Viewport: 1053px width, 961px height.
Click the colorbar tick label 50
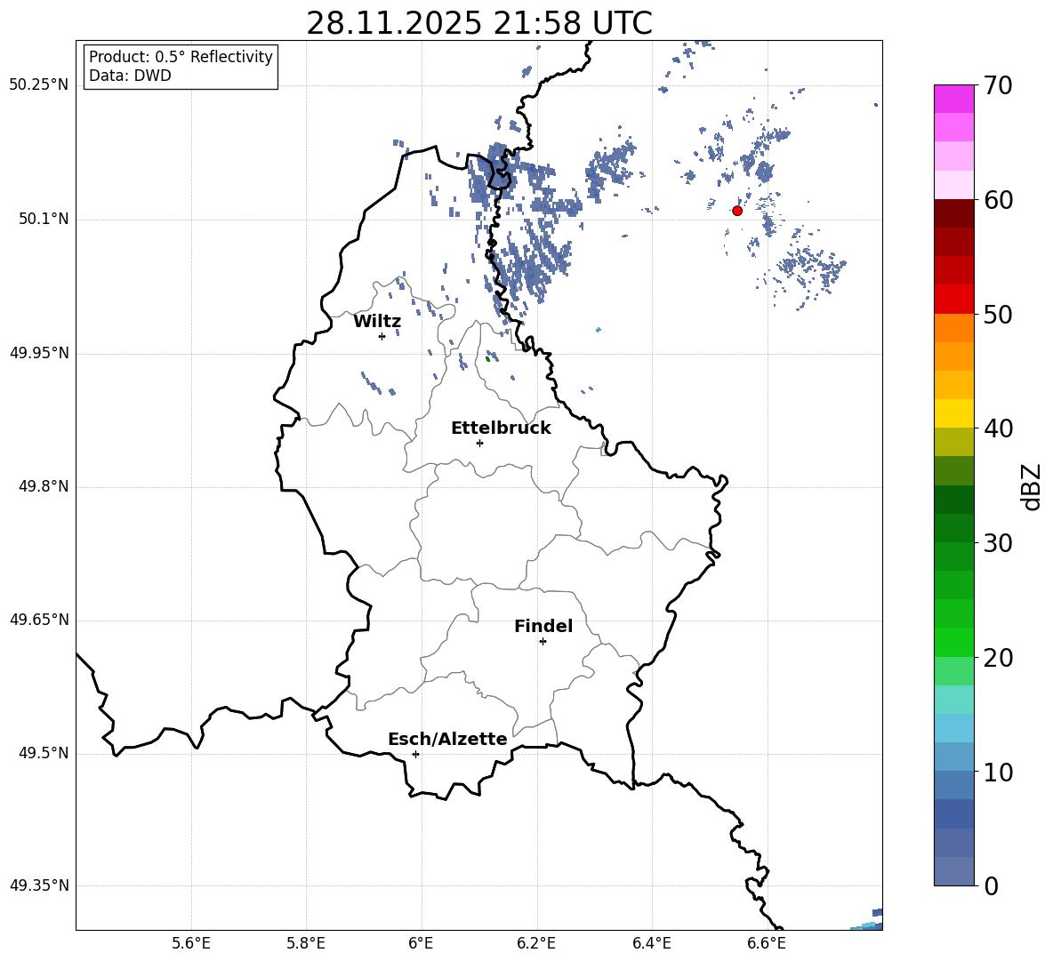coord(998,314)
